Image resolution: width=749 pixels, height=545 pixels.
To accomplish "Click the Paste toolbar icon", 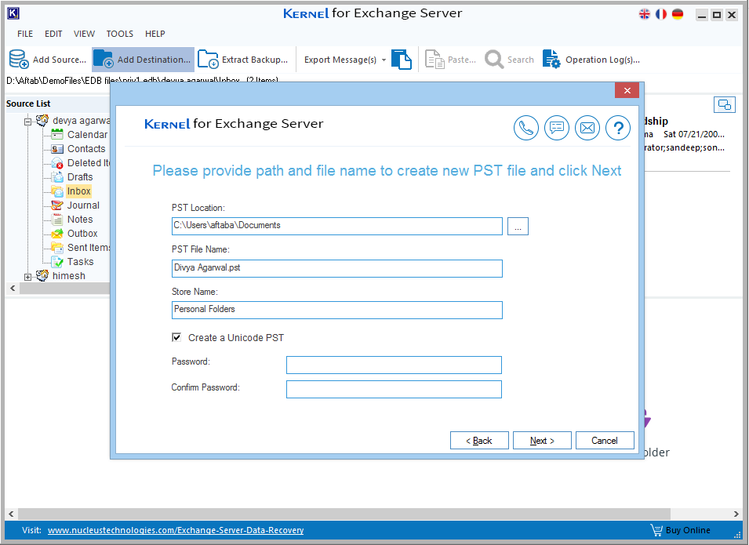I will click(x=434, y=60).
